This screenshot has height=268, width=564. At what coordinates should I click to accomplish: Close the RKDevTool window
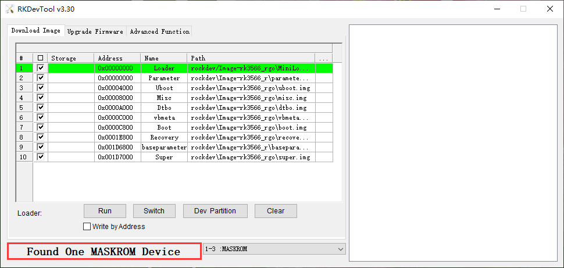[550, 9]
